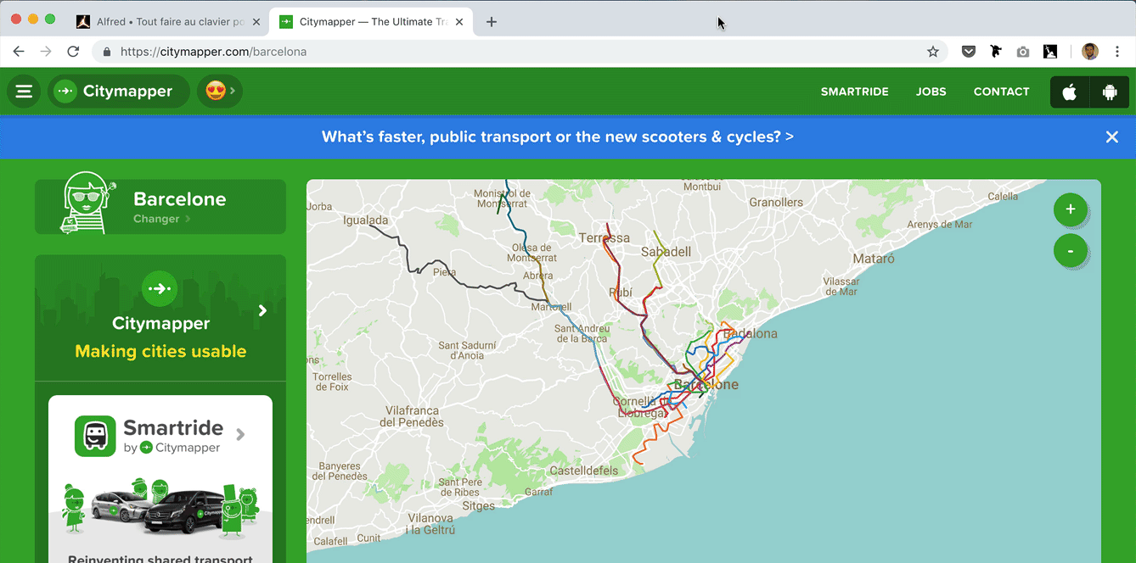The width and height of the screenshot is (1136, 563).
Task: Open a new browser tab
Action: pos(492,22)
